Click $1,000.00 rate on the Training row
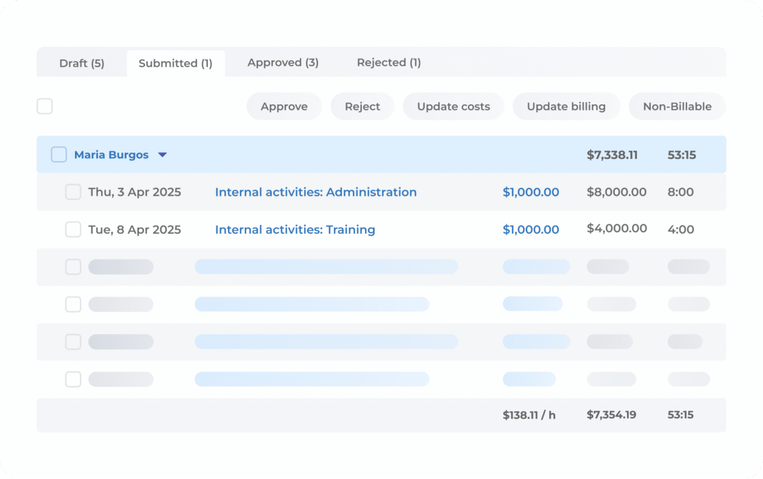Image resolution: width=763 pixels, height=479 pixels. pyautogui.click(x=531, y=229)
